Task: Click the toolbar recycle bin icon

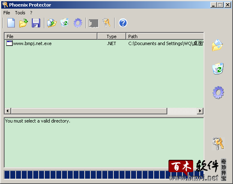Action: pos(65,23)
